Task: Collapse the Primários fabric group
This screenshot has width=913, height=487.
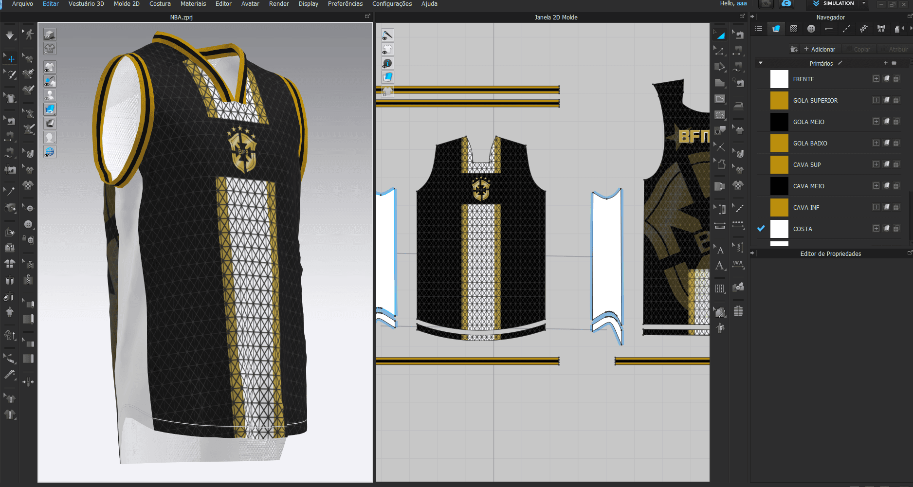Action: pos(761,63)
